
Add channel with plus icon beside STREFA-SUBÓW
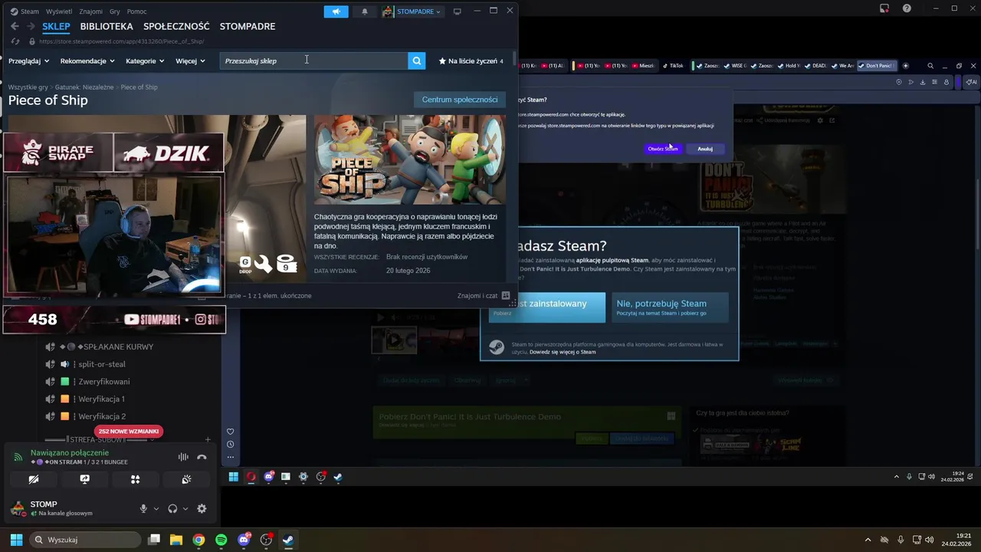click(x=208, y=440)
